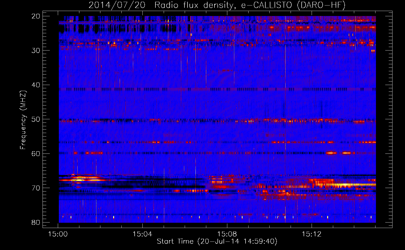Viewport: 405px width, 250px height.
Task: Click the 'Frequency (MHZ)' axis label
Action: click(x=23, y=120)
